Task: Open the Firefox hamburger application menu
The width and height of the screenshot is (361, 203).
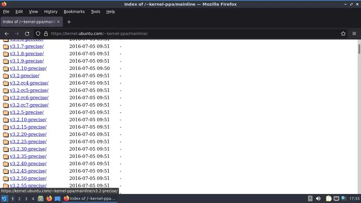Action: click(354, 34)
